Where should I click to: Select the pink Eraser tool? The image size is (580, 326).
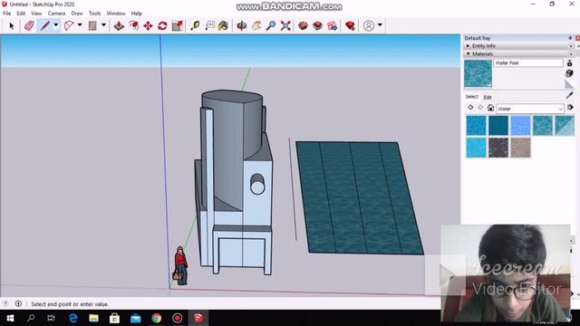tap(29, 25)
